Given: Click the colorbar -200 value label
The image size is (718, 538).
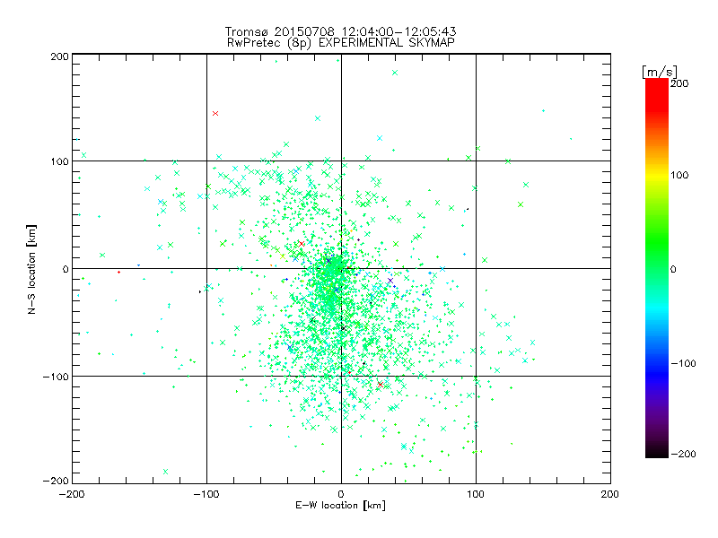Looking at the screenshot, I should [x=683, y=454].
